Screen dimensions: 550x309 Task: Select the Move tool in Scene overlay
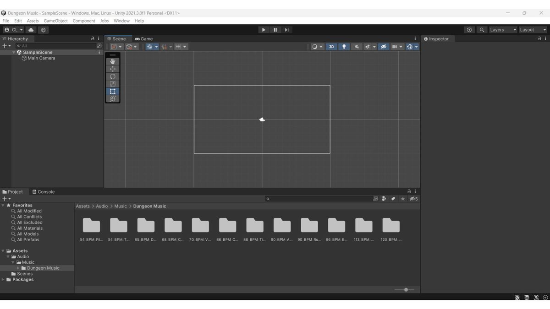point(112,69)
